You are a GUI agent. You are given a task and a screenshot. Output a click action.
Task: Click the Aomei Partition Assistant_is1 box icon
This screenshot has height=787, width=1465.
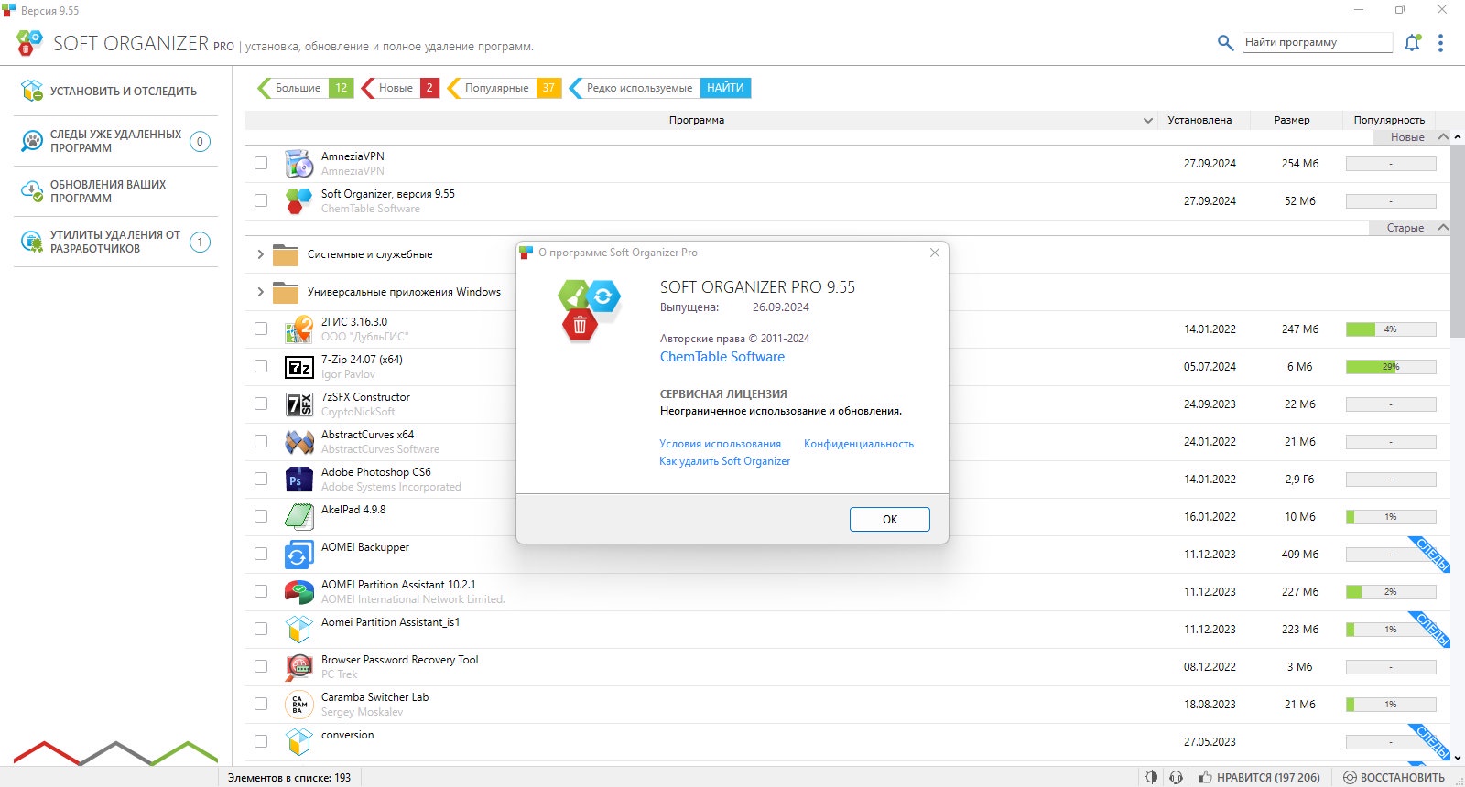tap(299, 630)
